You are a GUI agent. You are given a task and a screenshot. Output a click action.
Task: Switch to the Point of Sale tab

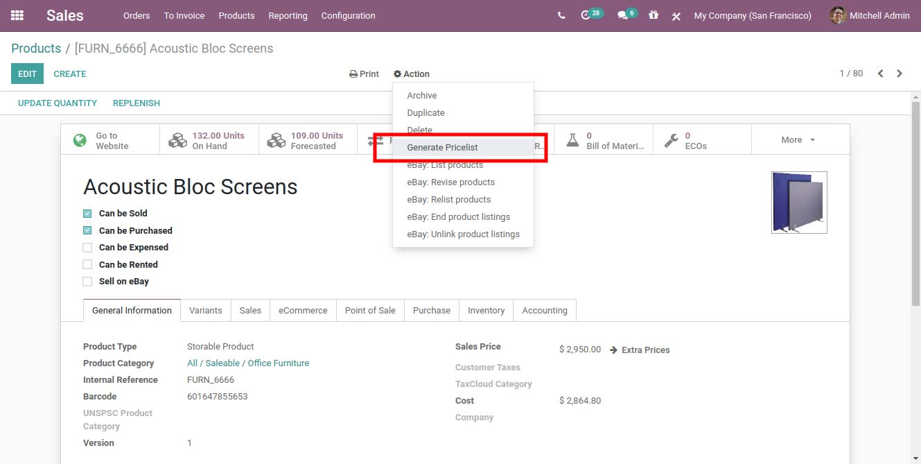[x=370, y=311]
